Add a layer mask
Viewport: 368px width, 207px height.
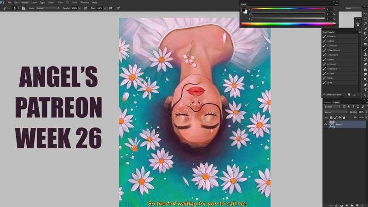(342, 206)
